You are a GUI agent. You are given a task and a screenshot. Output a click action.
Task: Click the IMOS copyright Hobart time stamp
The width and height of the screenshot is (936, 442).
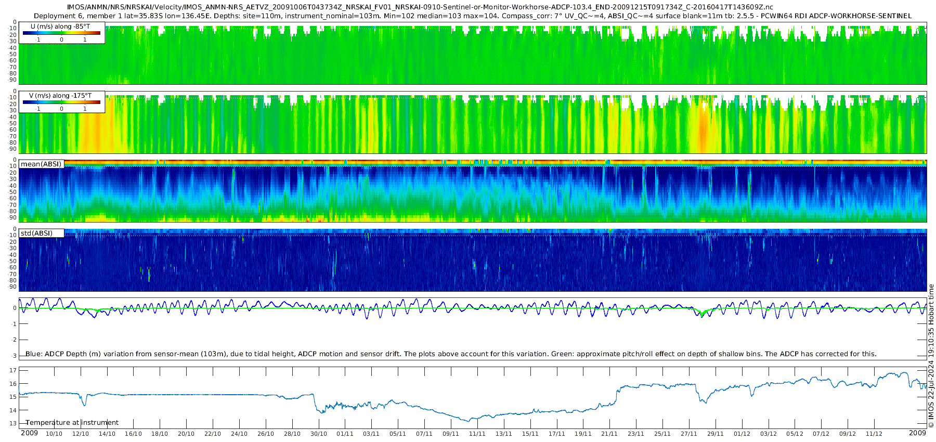(x=931, y=356)
